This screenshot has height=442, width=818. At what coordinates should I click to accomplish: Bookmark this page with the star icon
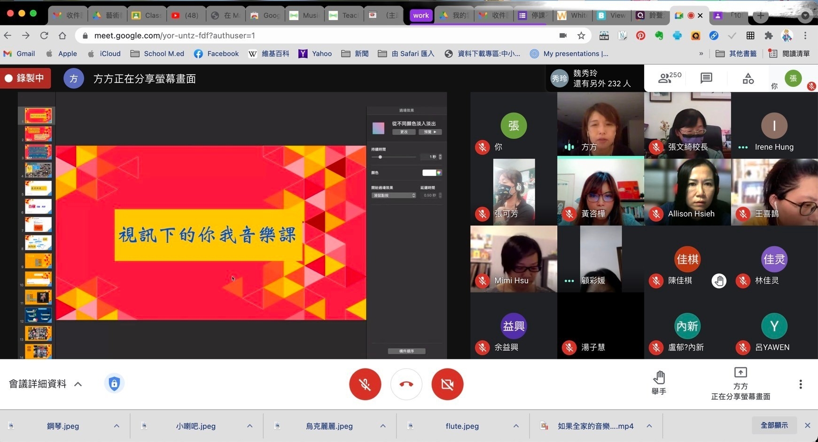click(581, 36)
